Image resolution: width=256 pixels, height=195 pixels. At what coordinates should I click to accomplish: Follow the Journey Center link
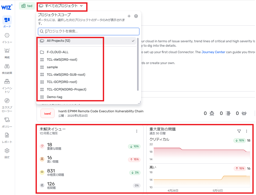coord(213,52)
